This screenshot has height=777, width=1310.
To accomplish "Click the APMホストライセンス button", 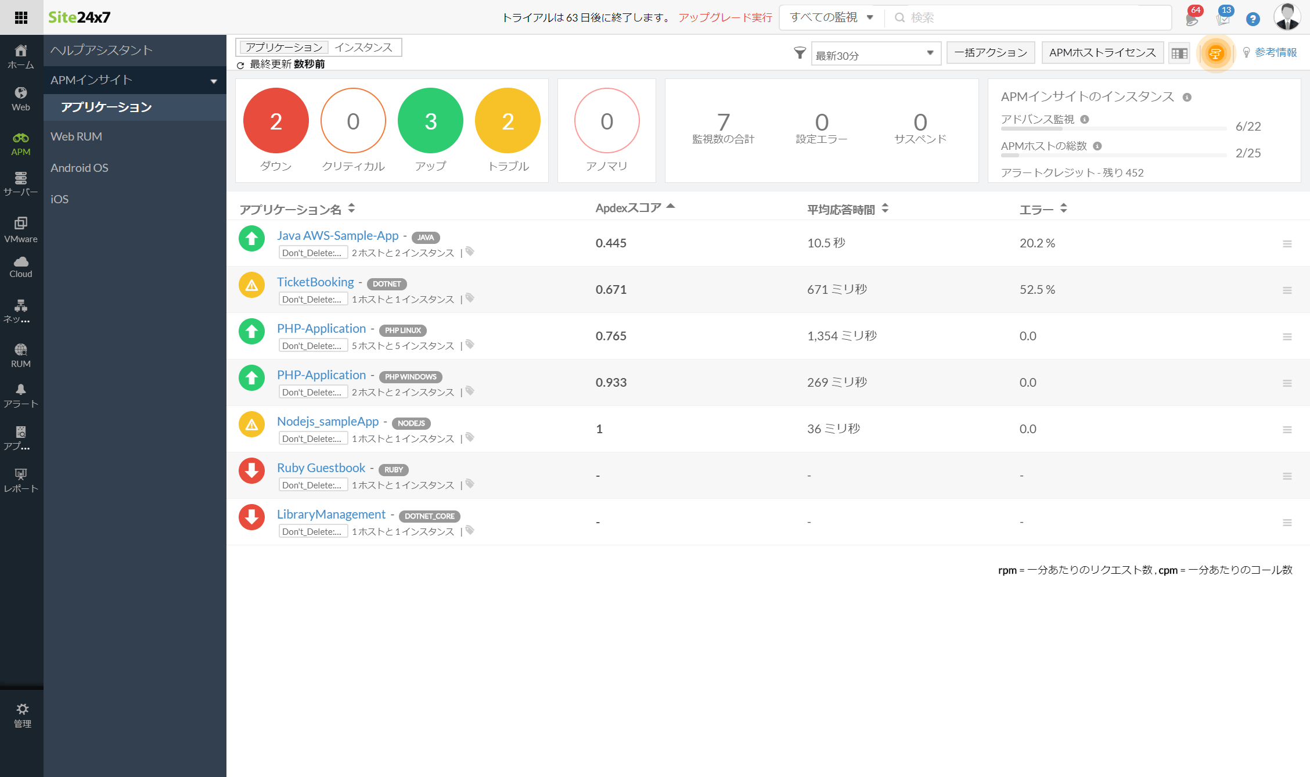I will pyautogui.click(x=1102, y=52).
